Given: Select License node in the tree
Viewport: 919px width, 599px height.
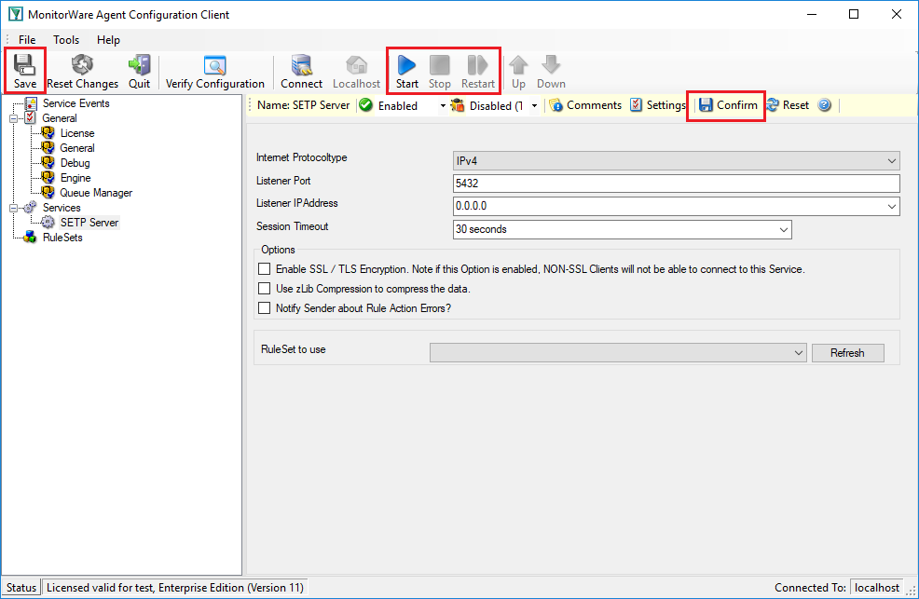Looking at the screenshot, I should point(77,133).
